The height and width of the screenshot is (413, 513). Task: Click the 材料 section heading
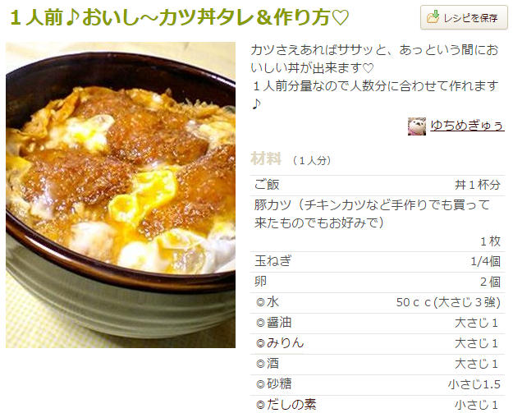(266, 159)
